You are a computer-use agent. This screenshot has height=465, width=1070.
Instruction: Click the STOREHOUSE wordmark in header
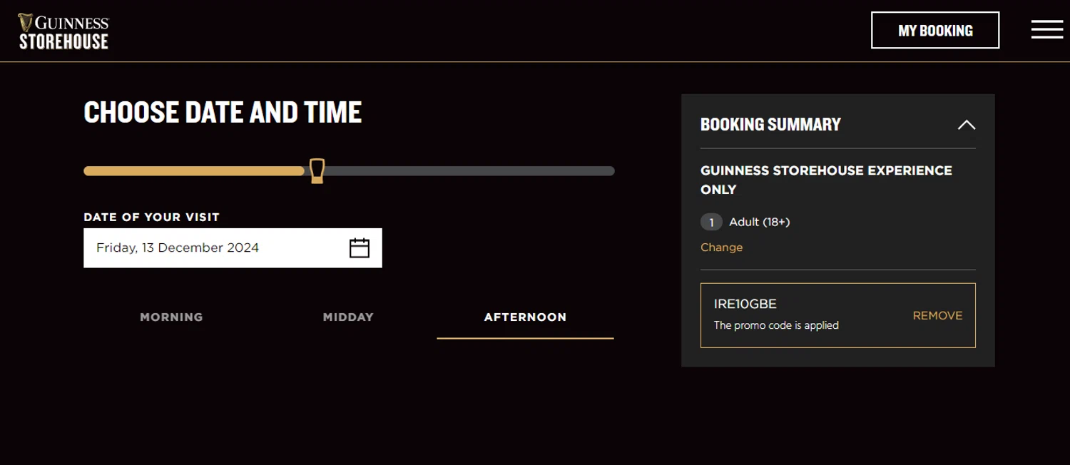(x=63, y=42)
